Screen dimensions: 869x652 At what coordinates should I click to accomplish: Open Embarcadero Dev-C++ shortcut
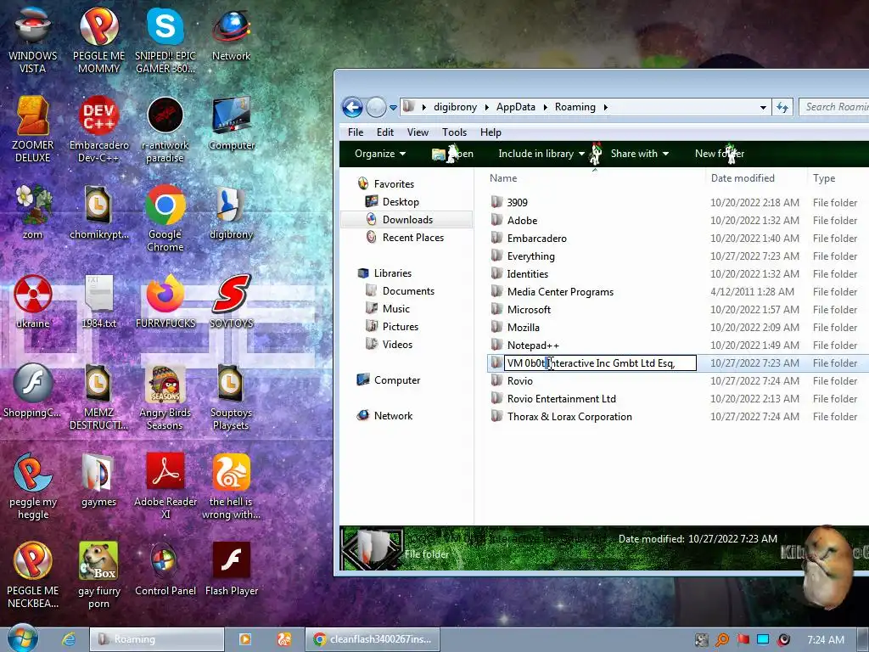[98, 129]
